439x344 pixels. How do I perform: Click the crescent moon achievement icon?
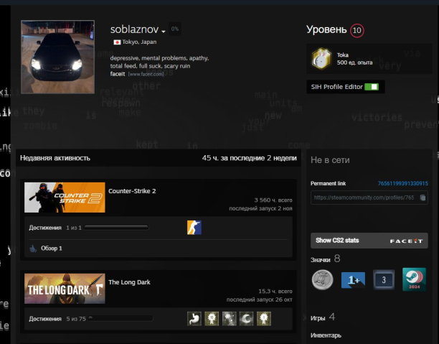[245, 318]
